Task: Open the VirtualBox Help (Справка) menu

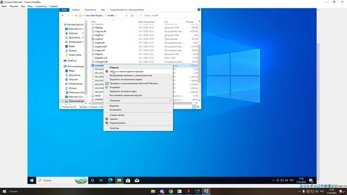Action: click(x=53, y=6)
